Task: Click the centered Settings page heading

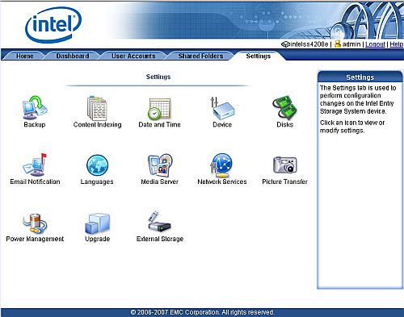Action: pos(158,77)
